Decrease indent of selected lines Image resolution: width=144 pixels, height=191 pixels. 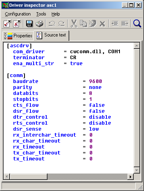[x=125, y=24]
